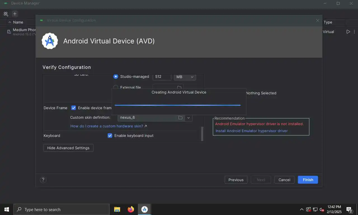Open custom hardware skin help link
Image resolution: width=358 pixels, height=215 pixels.
click(109, 126)
